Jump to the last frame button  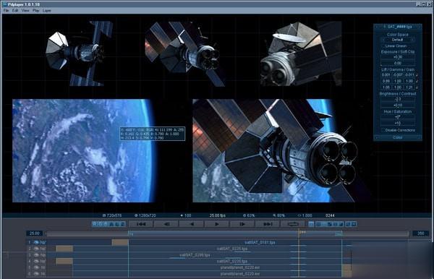coord(268,224)
